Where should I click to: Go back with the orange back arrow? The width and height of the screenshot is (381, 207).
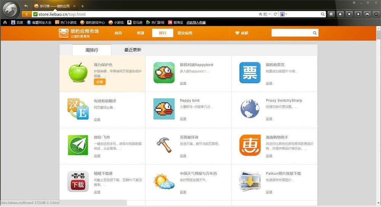[x=26, y=14]
